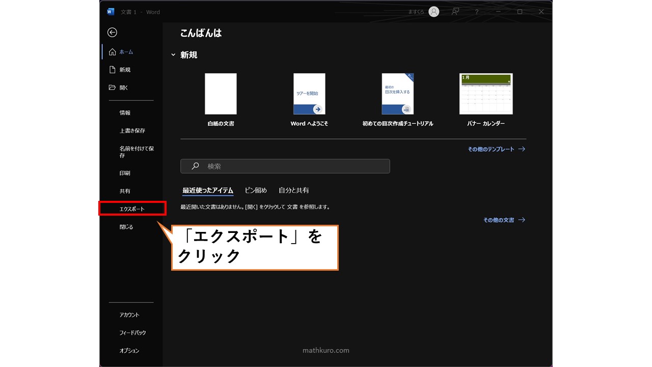This screenshot has width=652, height=367.
Task: Click the 新規 page icon
Action: pyautogui.click(x=113, y=70)
